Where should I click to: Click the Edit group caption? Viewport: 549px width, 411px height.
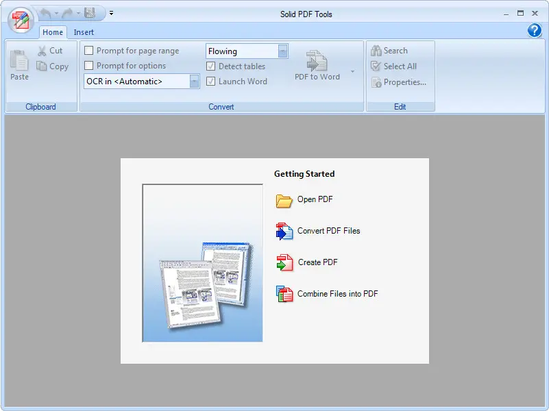(400, 107)
